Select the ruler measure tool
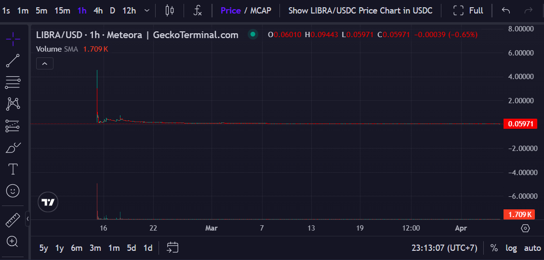The image size is (544, 260). pos(13,220)
